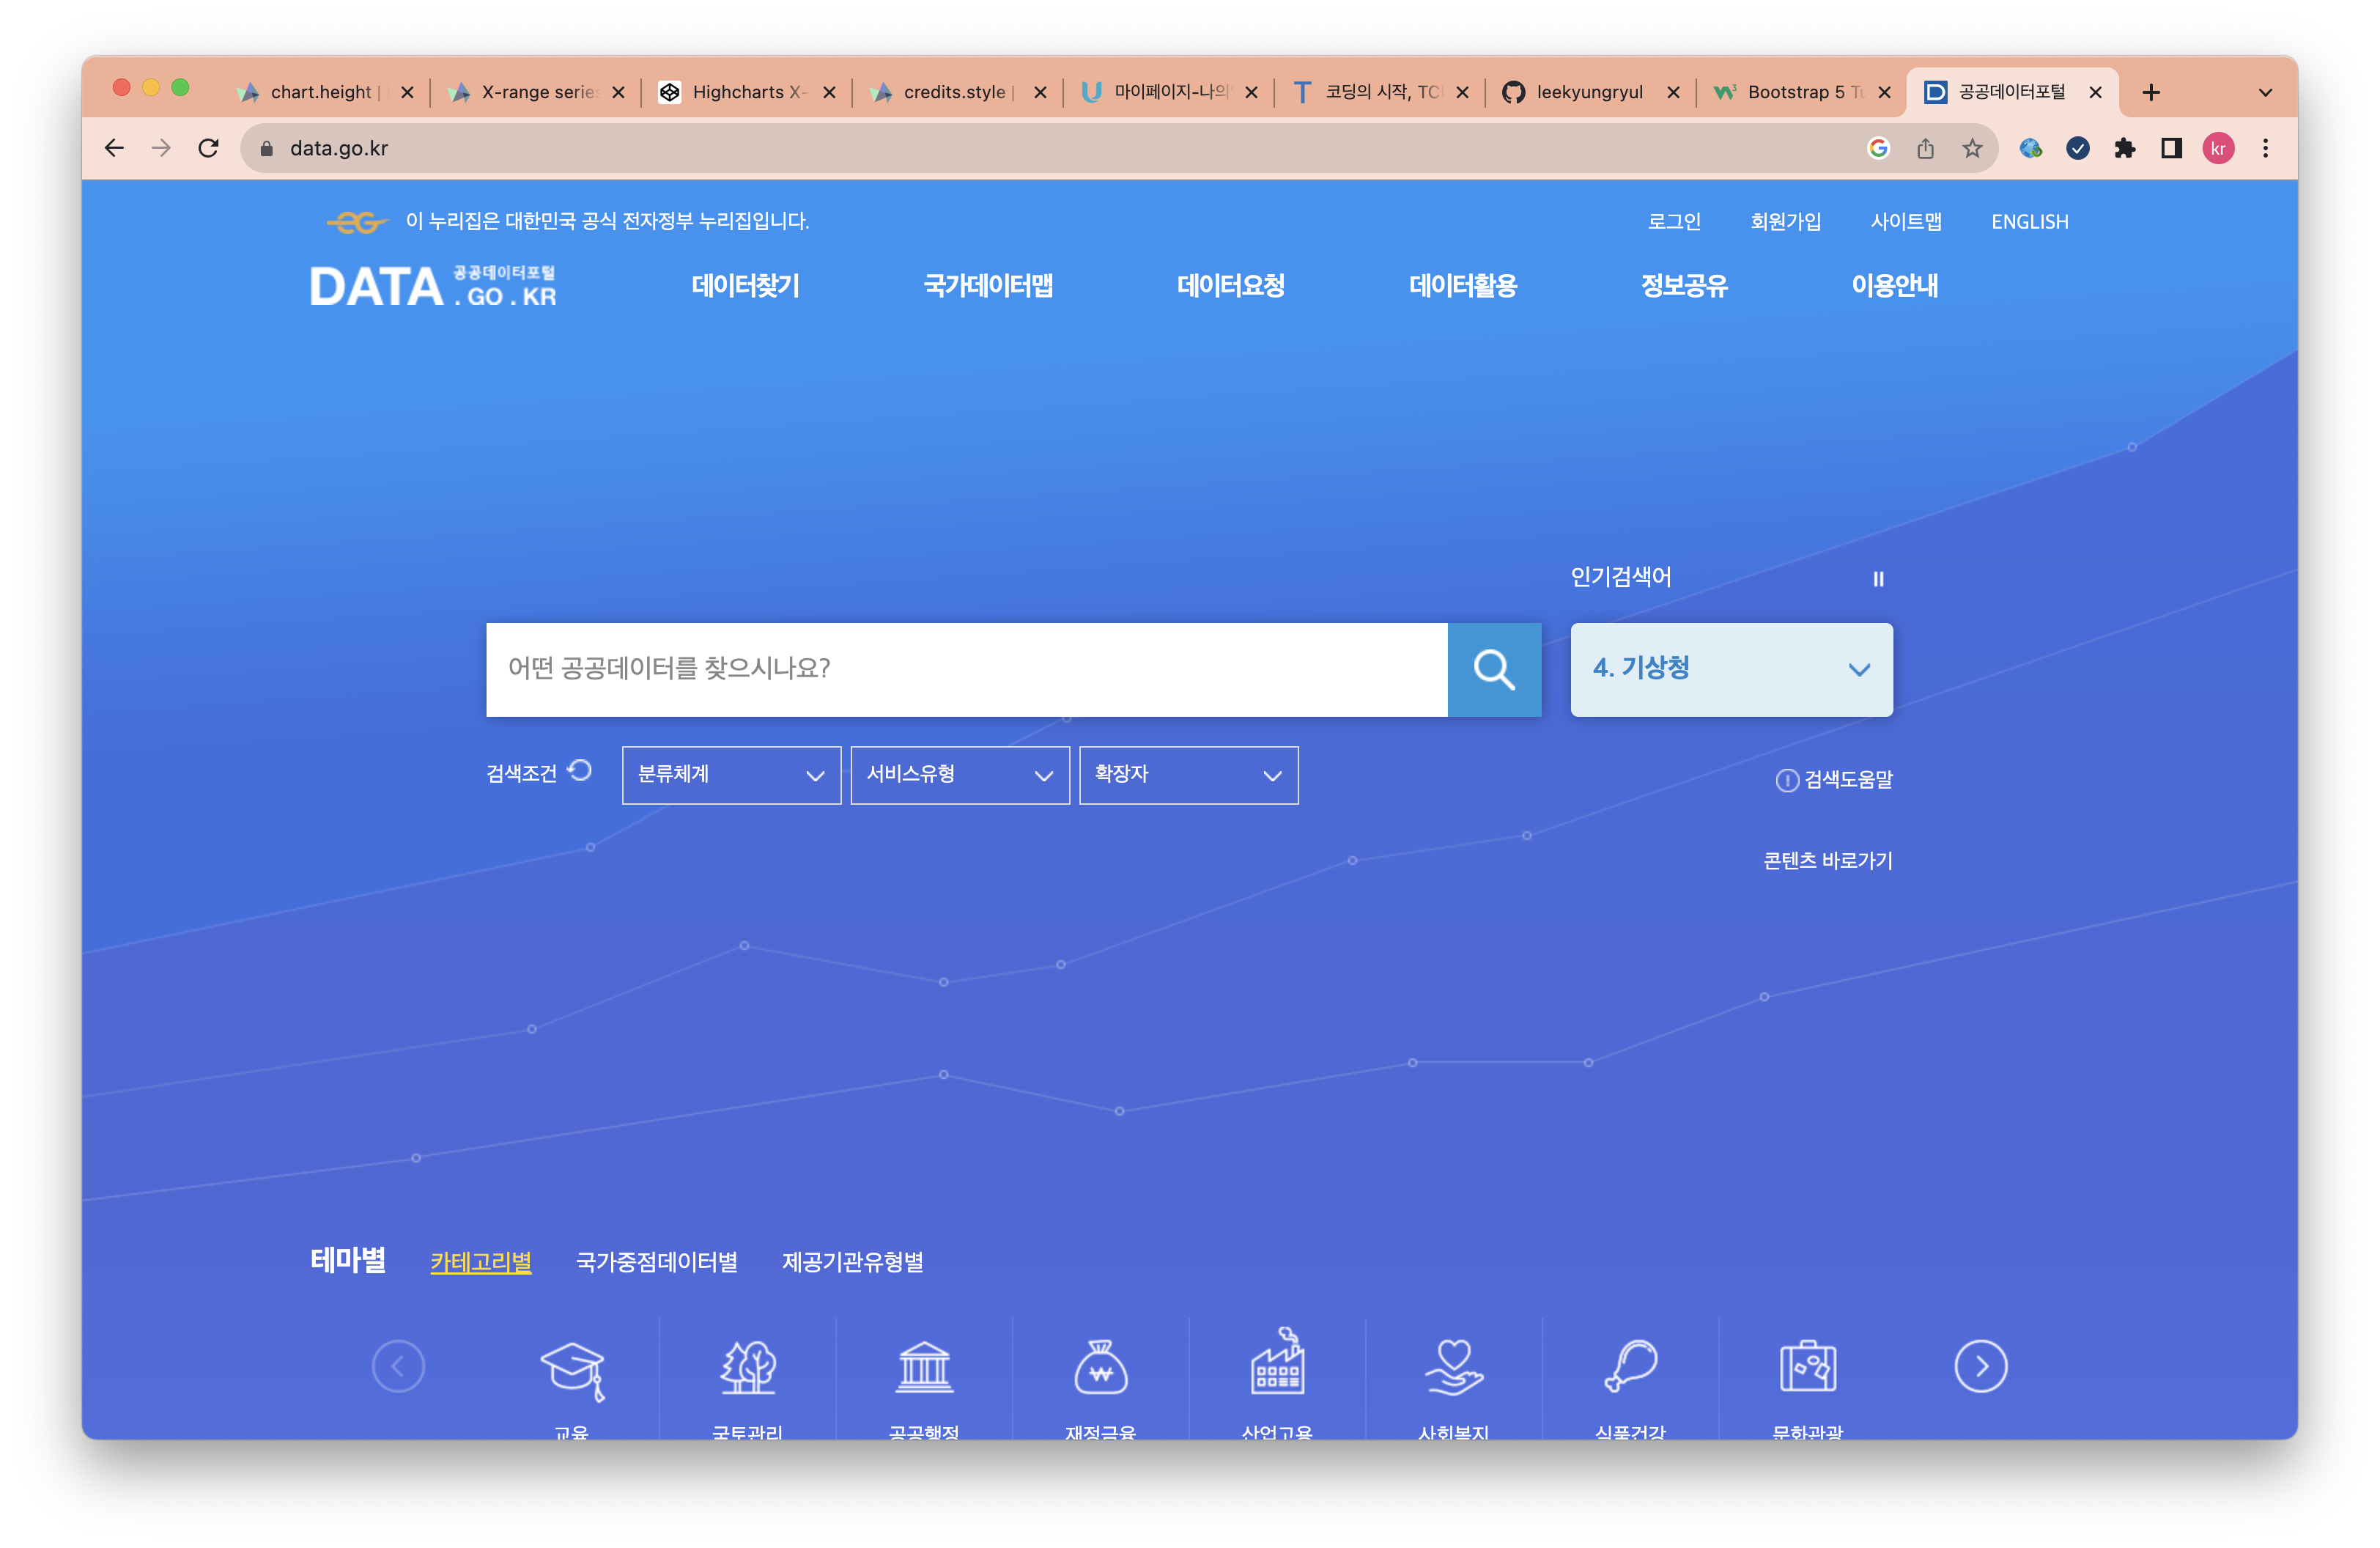2380x1548 pixels.
Task: Open the 서비스유형 dropdown
Action: click(959, 775)
